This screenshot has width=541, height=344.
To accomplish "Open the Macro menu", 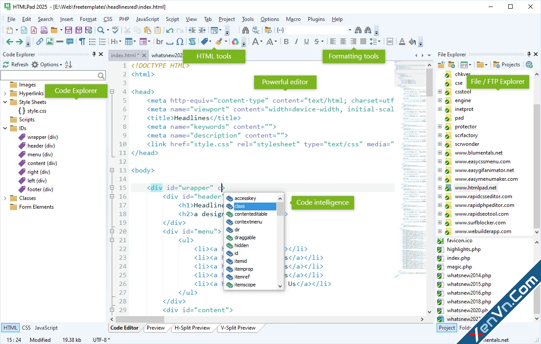I will tap(293, 19).
